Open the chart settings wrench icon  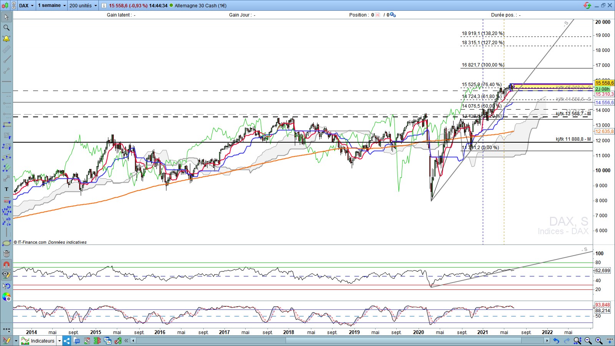point(118,341)
